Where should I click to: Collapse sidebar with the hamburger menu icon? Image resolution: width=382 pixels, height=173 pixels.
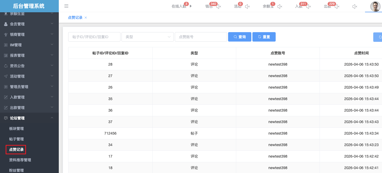[x=66, y=6]
